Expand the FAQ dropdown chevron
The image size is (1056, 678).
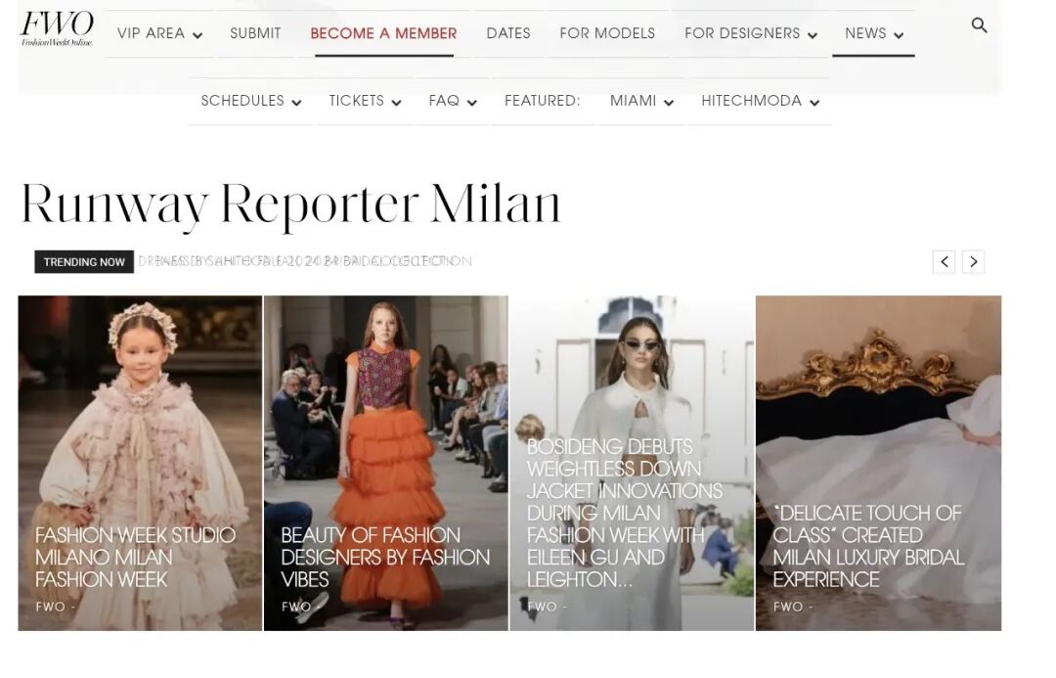[x=471, y=103]
